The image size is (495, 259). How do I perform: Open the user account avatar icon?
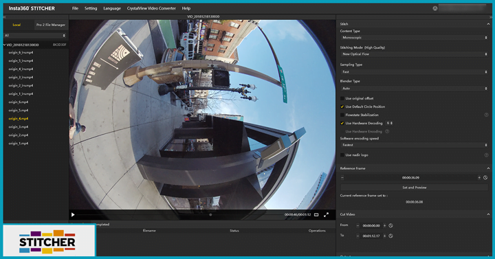[435, 8]
